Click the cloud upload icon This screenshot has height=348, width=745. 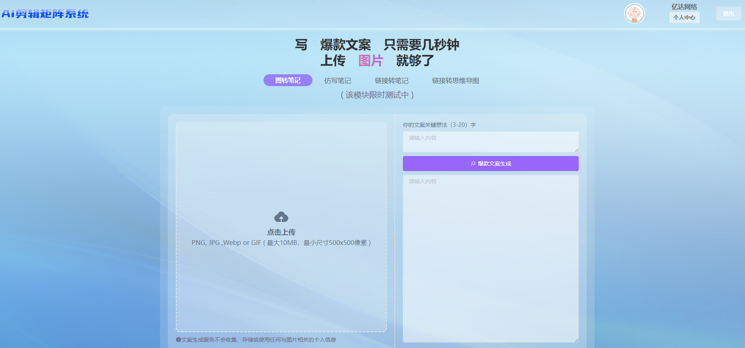(281, 217)
